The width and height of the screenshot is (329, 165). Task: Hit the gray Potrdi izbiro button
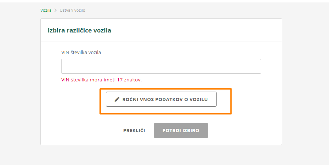point(181,130)
